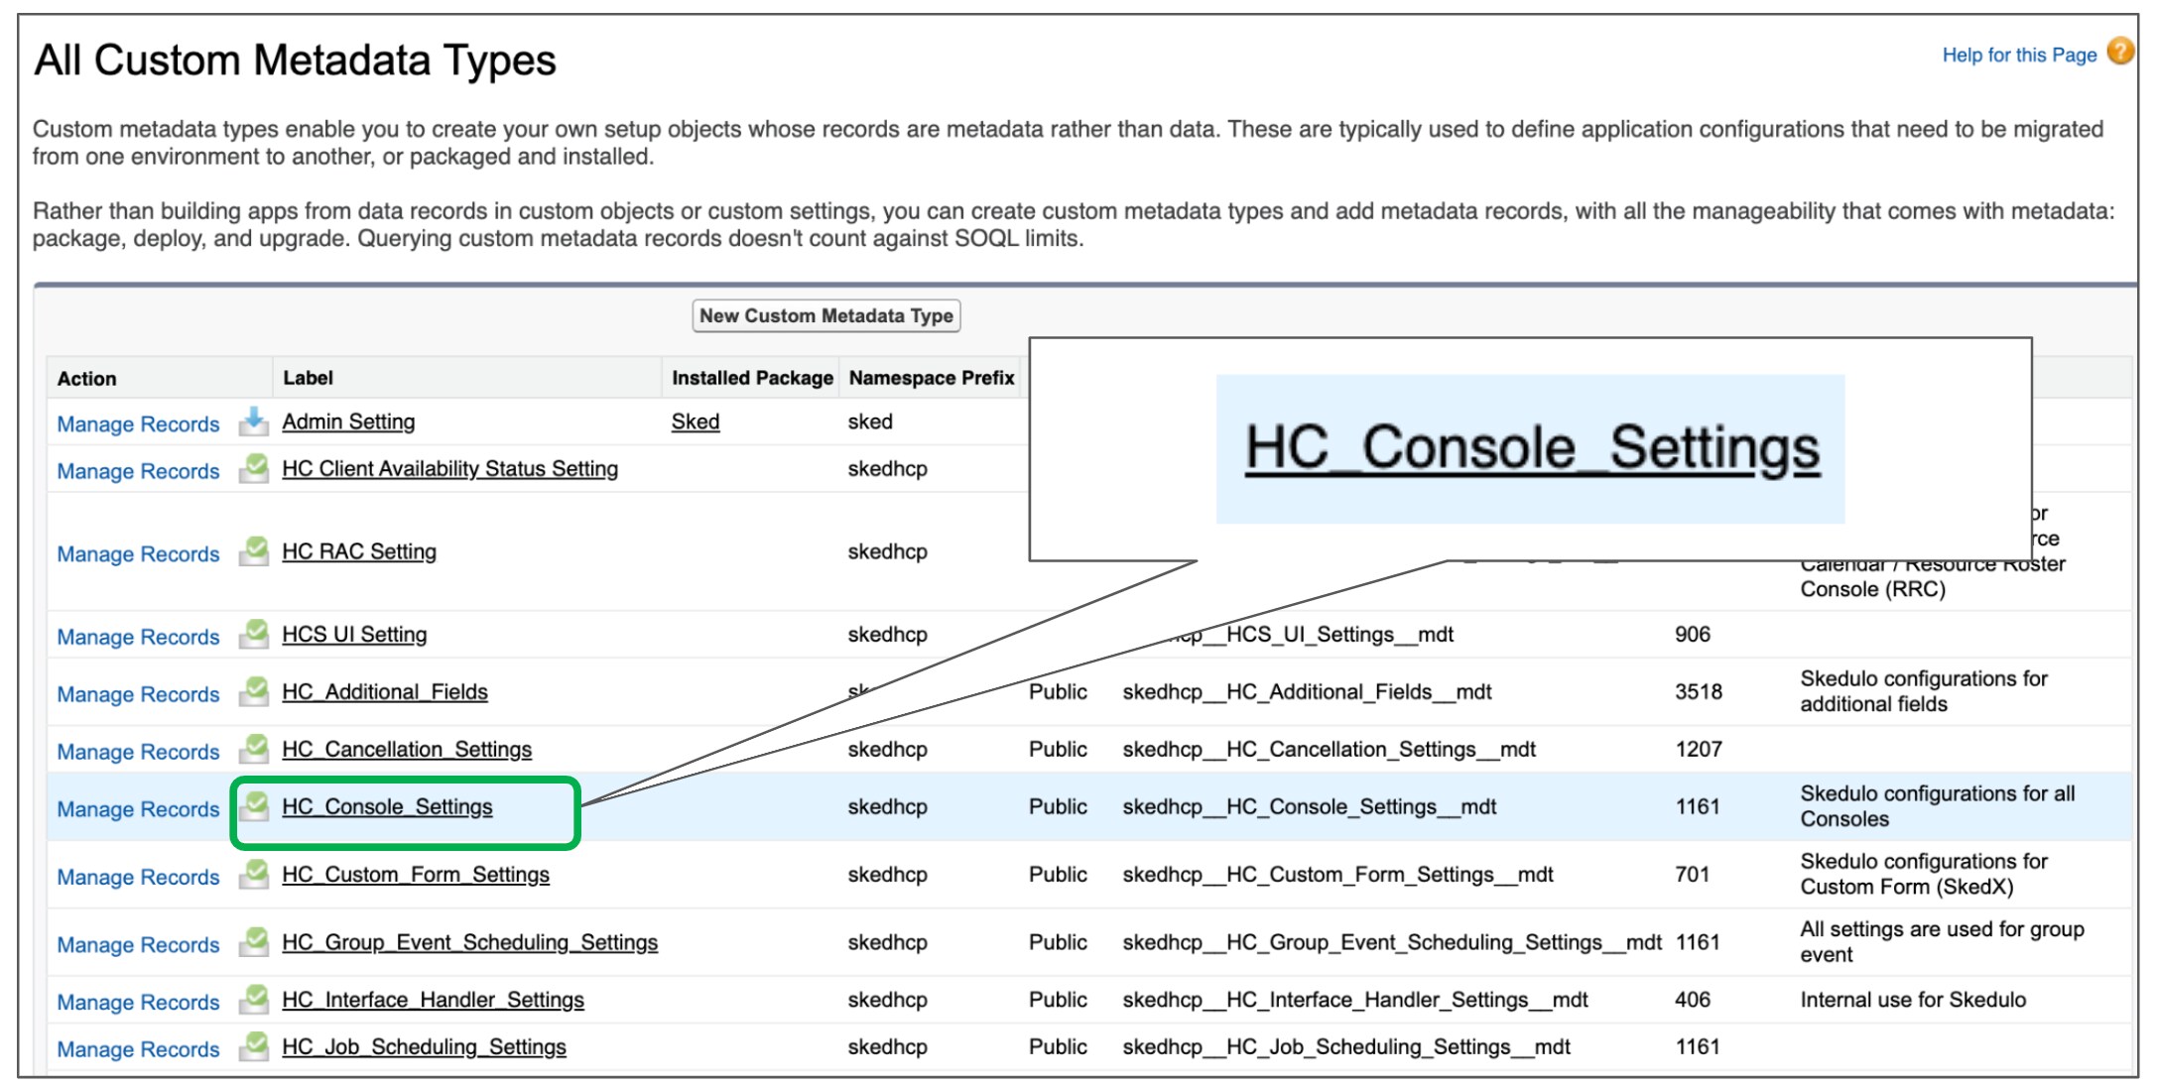Open Manage Records for HC_Group_Event_Scheduling_Settings
Image resolution: width=2157 pixels, height=1087 pixels.
(x=138, y=944)
